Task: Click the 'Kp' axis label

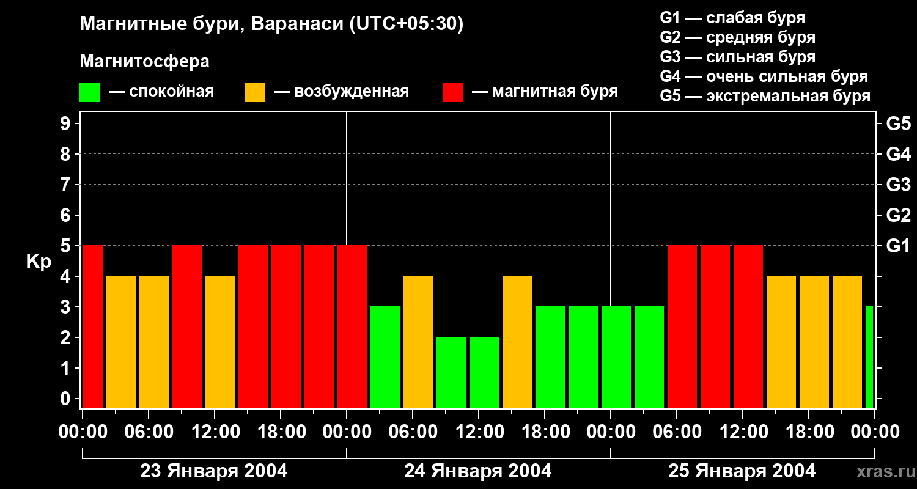Action: click(x=39, y=262)
